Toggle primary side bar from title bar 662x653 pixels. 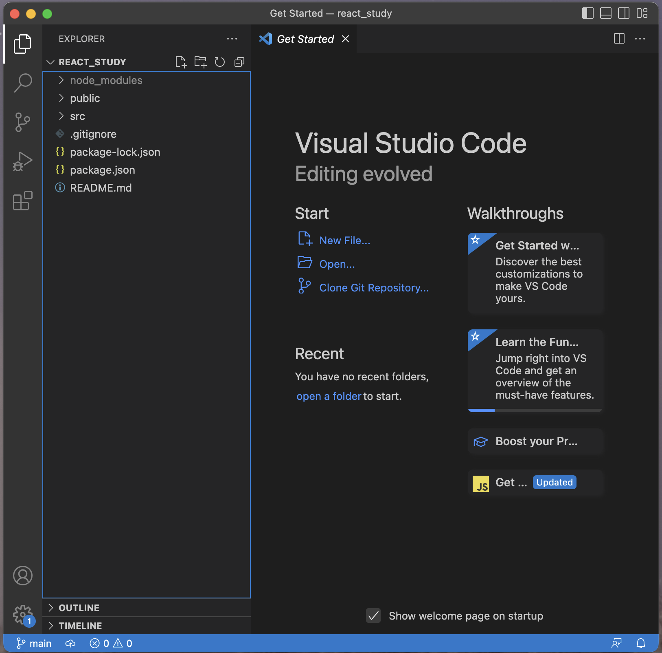click(x=587, y=13)
